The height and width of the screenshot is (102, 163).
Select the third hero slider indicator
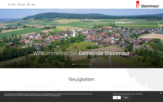point(81,64)
